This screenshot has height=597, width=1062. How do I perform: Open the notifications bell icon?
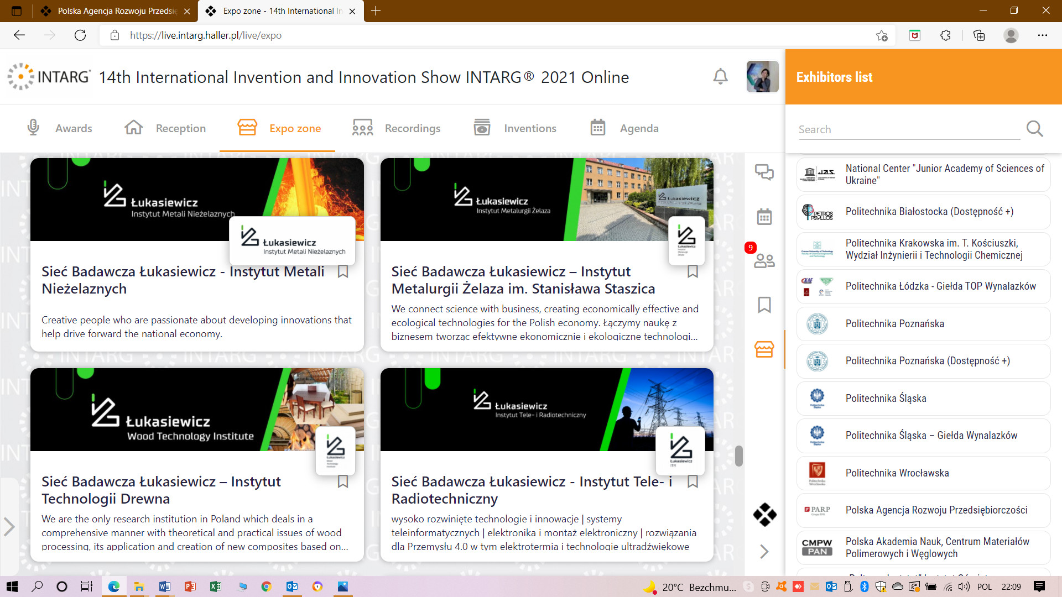point(720,76)
